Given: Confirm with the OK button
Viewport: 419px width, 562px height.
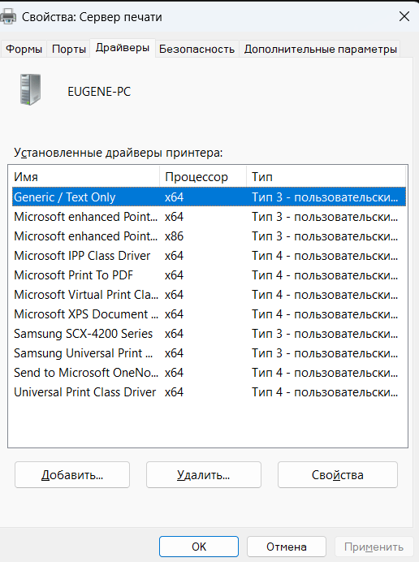Looking at the screenshot, I should [199, 547].
